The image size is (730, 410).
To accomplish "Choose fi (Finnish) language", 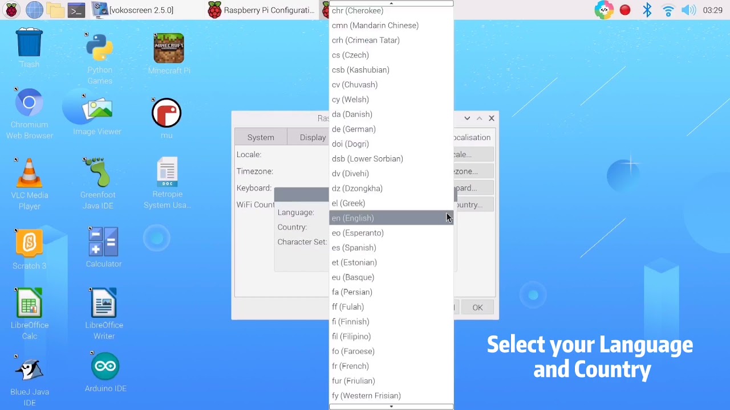I will pos(391,321).
